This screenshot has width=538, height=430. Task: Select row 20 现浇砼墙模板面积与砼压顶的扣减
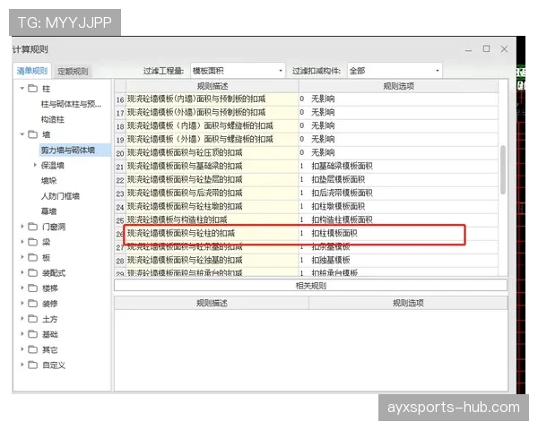pyautogui.click(x=307, y=152)
